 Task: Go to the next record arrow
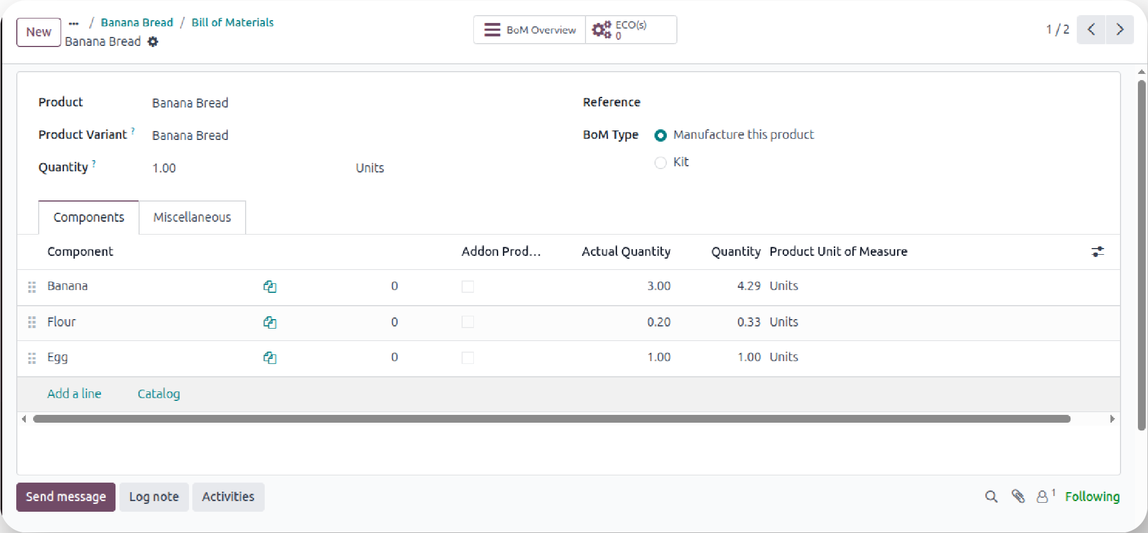coord(1119,30)
